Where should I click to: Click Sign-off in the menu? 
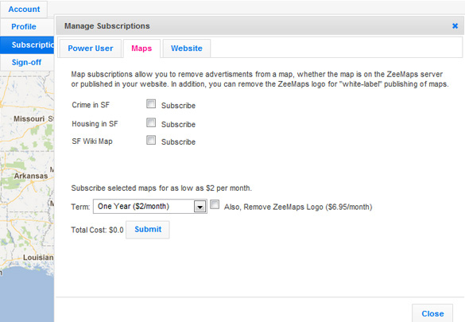pyautogui.click(x=26, y=62)
